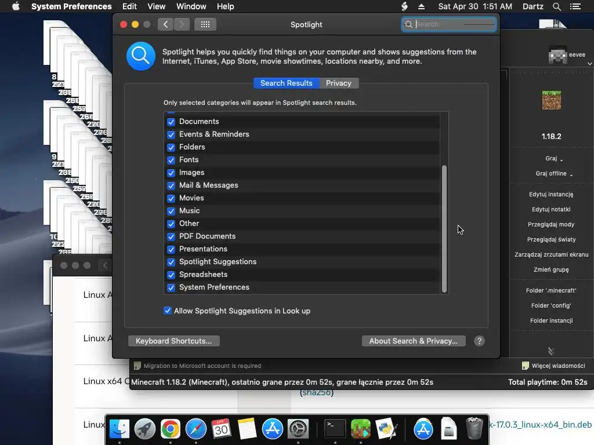
Task: Uncheck Allow Spotlight Suggestions in Look up
Action: (x=168, y=311)
